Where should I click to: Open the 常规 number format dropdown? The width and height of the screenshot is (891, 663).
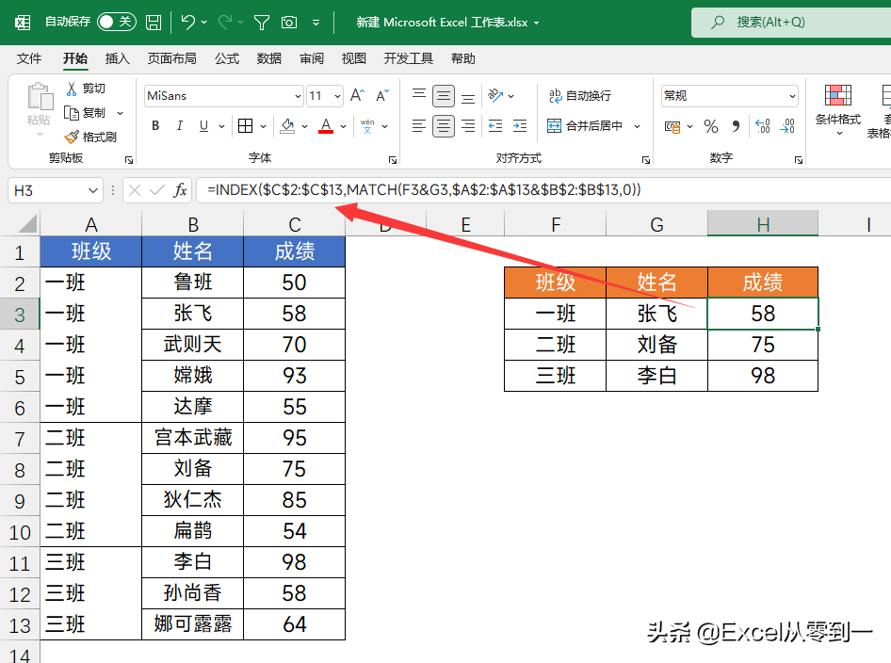(x=792, y=96)
